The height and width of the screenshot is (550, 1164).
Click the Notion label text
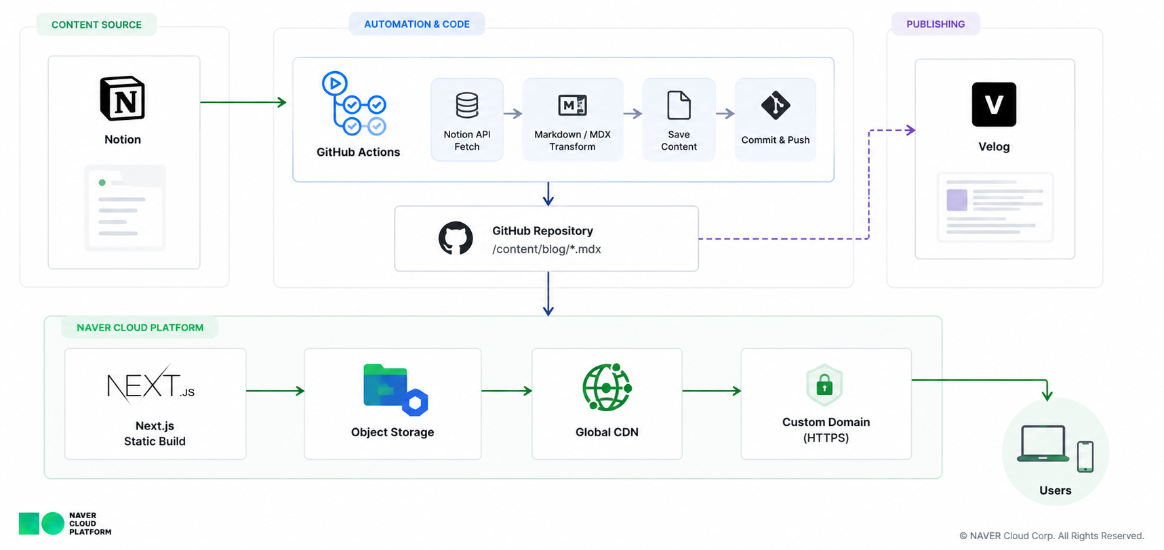[123, 140]
